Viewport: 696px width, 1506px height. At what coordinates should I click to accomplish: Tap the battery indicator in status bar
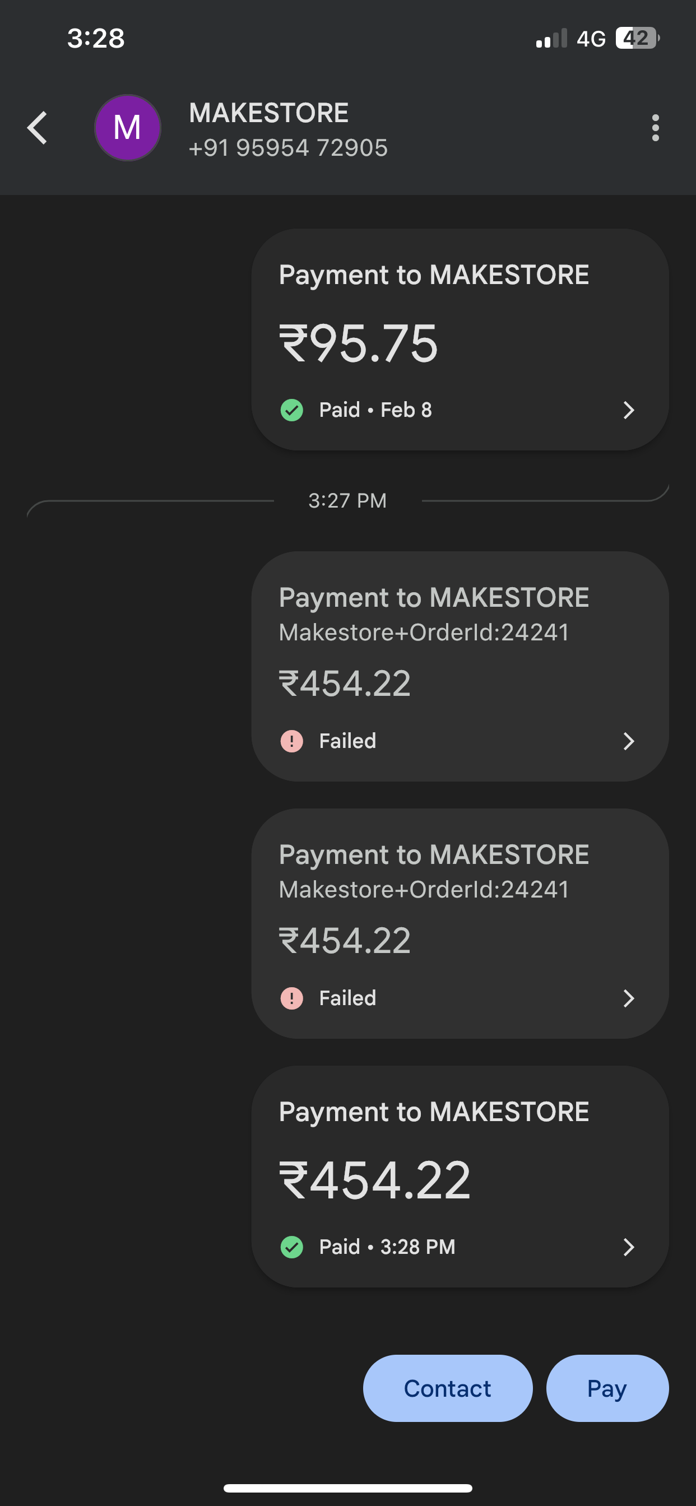pos(637,39)
